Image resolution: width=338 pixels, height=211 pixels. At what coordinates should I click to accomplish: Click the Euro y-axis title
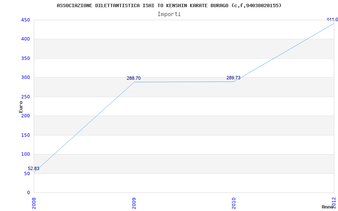[21, 107]
